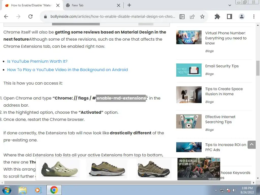
Task: Click Blogs label under Virtual Phone Number
Action: (209, 51)
